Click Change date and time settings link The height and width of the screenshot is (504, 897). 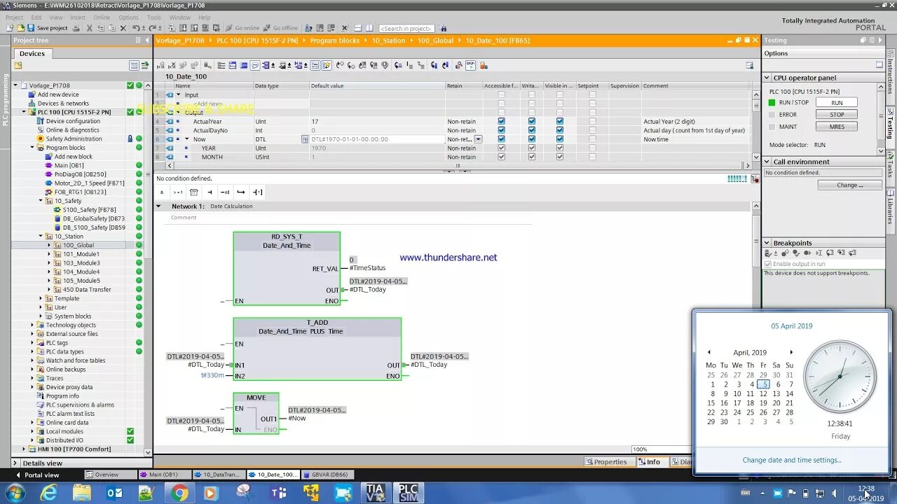792,460
